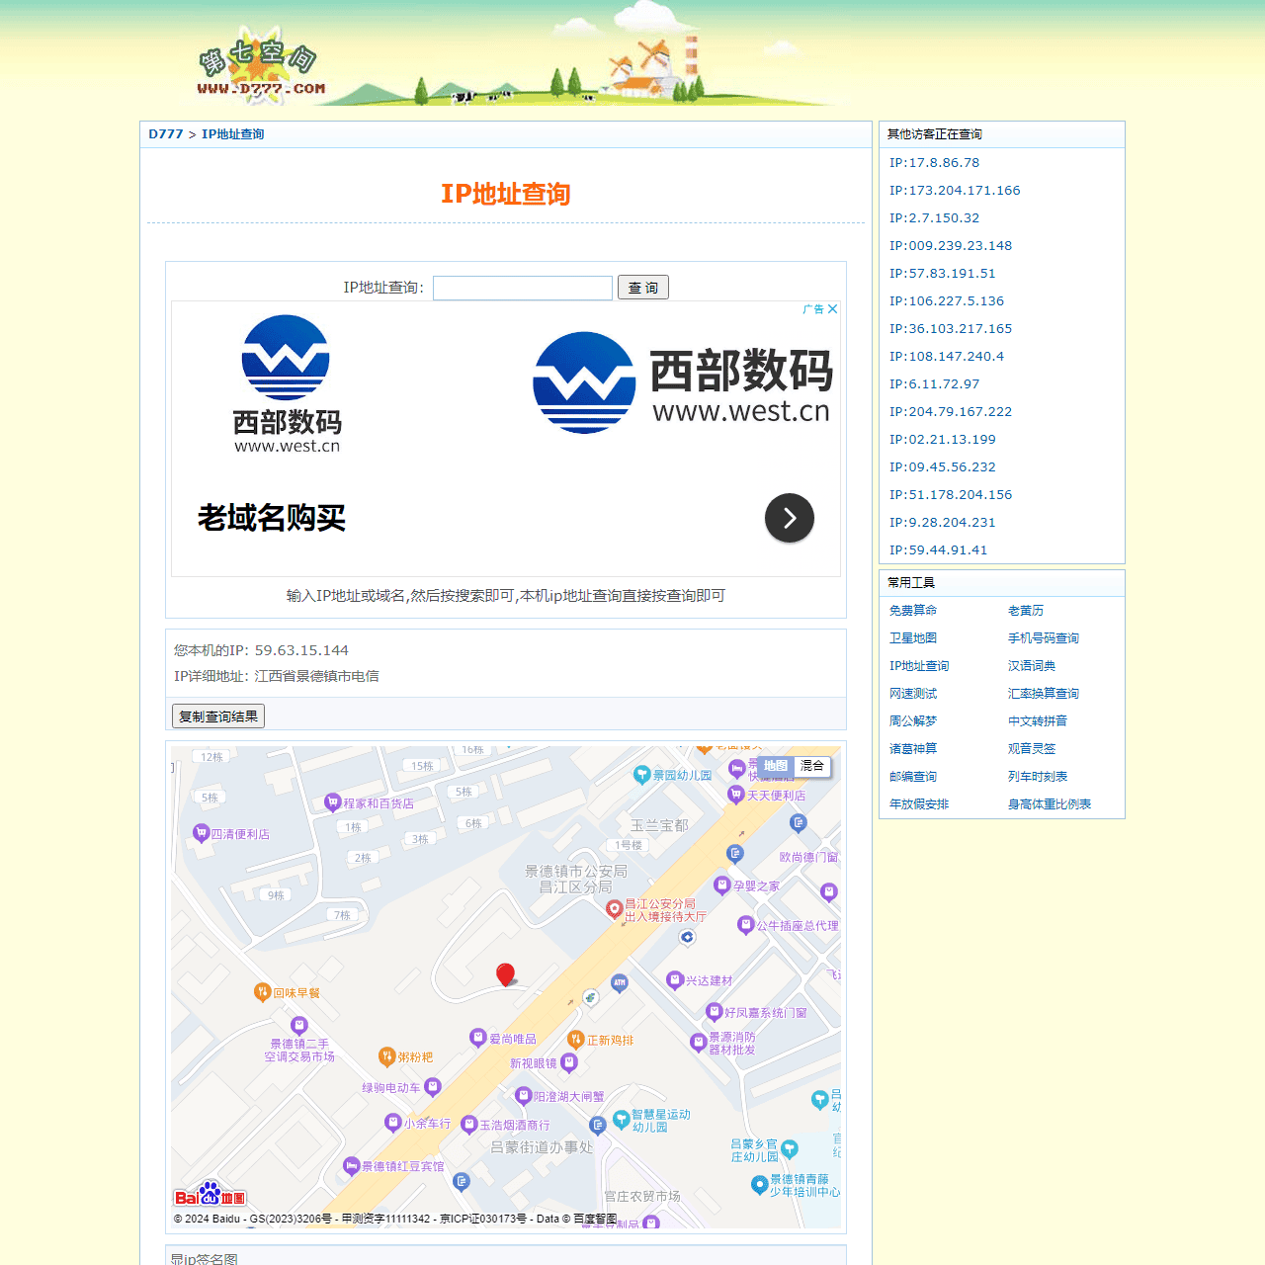Open the 年放假安排 tool

tap(919, 804)
